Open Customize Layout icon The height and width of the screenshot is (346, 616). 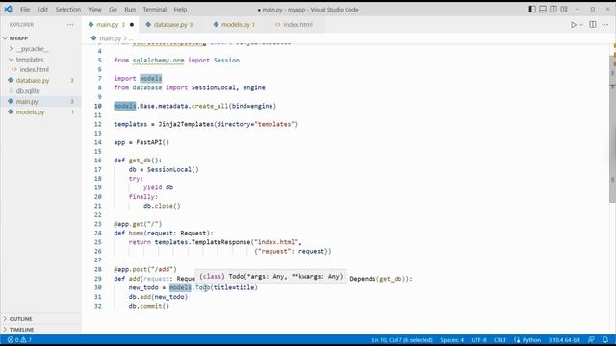[x=564, y=9]
